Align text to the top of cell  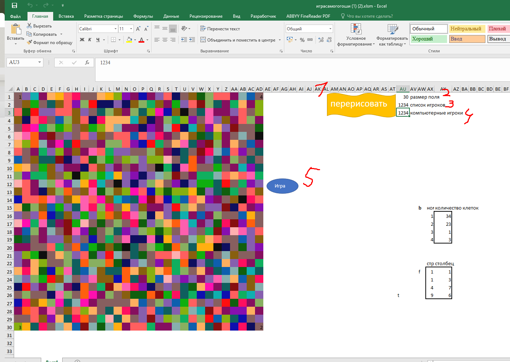pos(157,28)
